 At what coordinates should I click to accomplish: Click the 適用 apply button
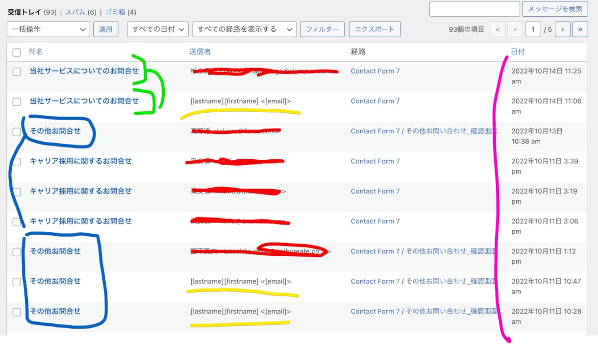[x=106, y=29]
